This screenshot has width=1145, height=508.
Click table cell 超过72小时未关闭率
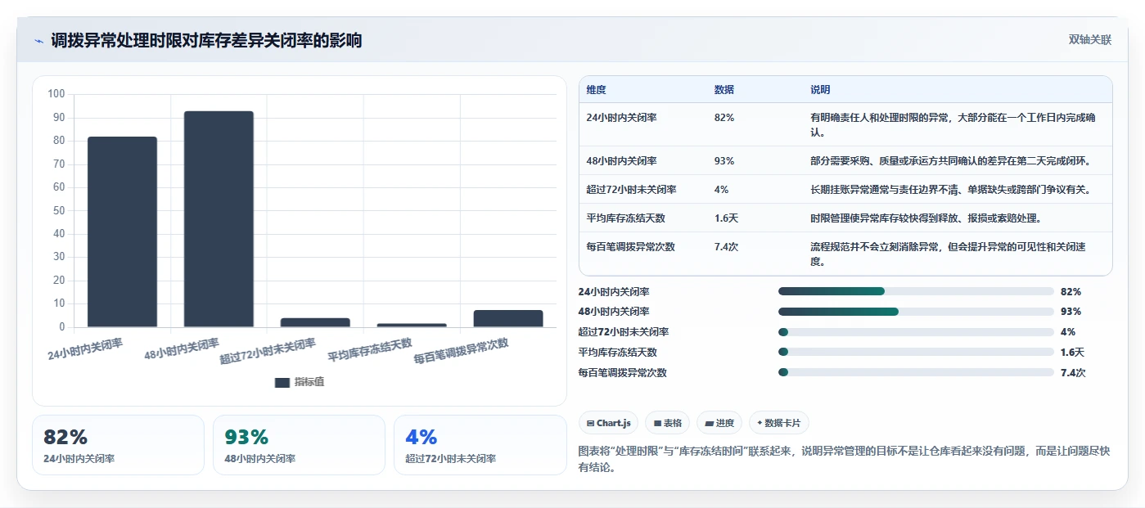631,189
